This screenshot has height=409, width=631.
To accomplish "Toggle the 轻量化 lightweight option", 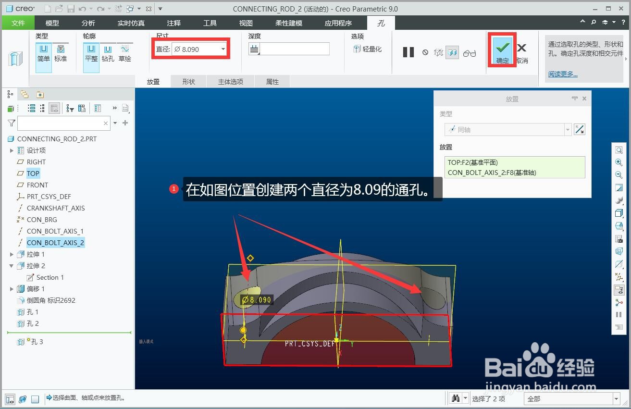I will (x=367, y=49).
